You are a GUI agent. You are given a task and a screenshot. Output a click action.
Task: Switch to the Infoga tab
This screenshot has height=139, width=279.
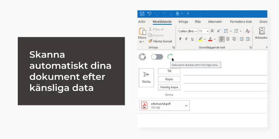183,22
